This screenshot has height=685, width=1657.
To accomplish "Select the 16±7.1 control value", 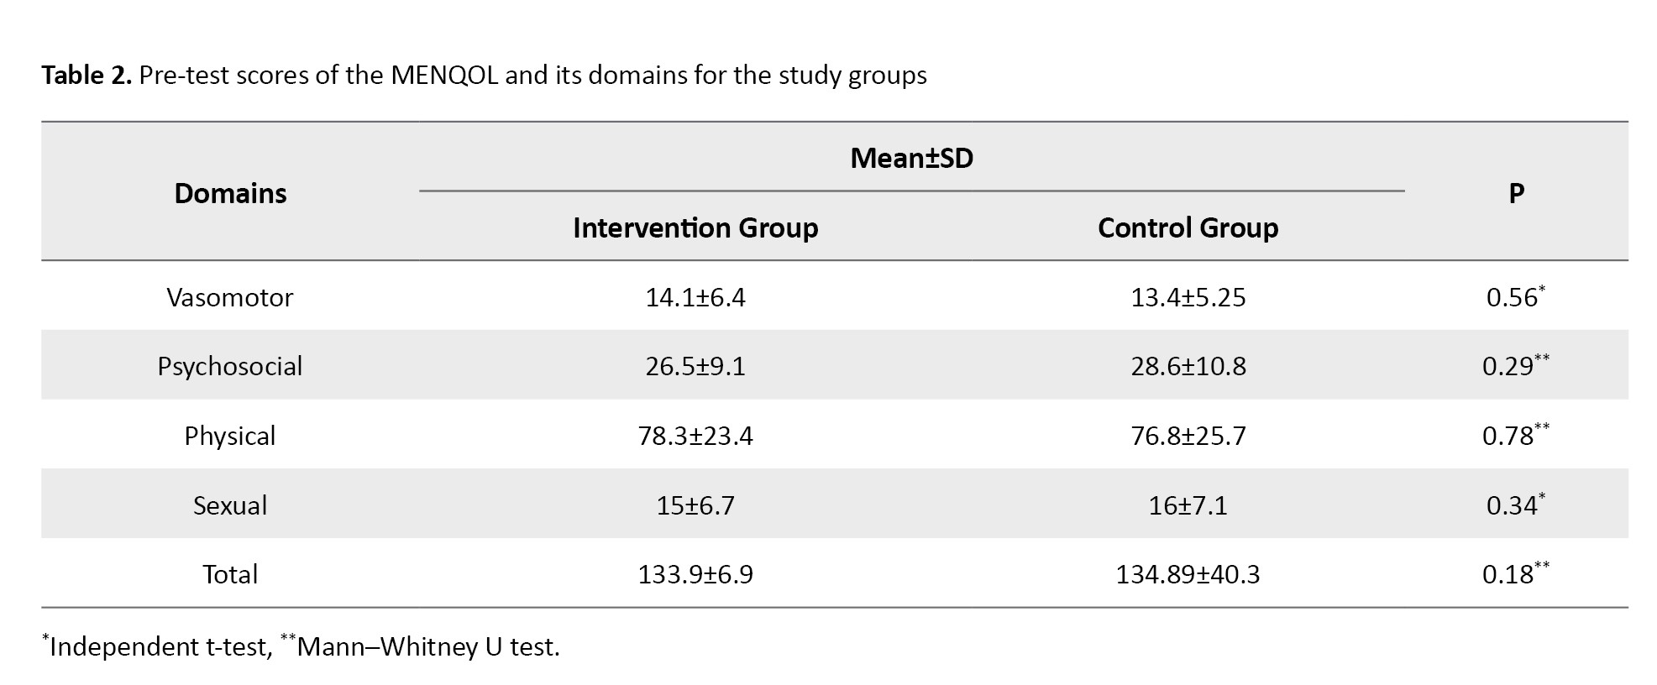I will pyautogui.click(x=1188, y=505).
